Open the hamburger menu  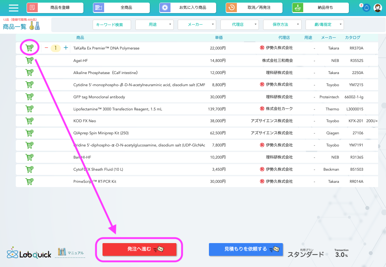(x=13, y=8)
